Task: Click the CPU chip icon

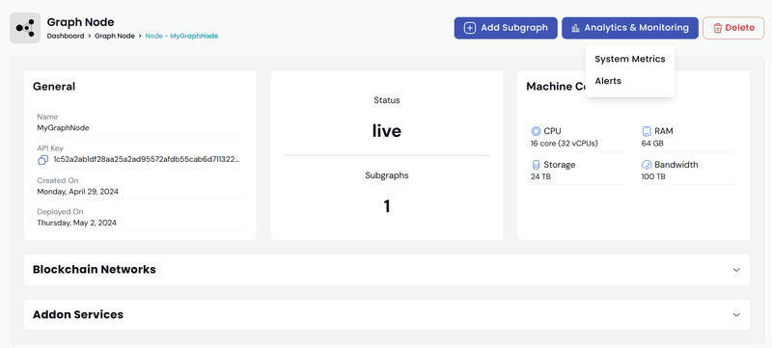Action: pyautogui.click(x=536, y=131)
